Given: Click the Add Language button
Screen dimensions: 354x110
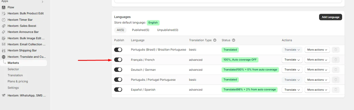Looking at the screenshot, I should (x=330, y=17).
